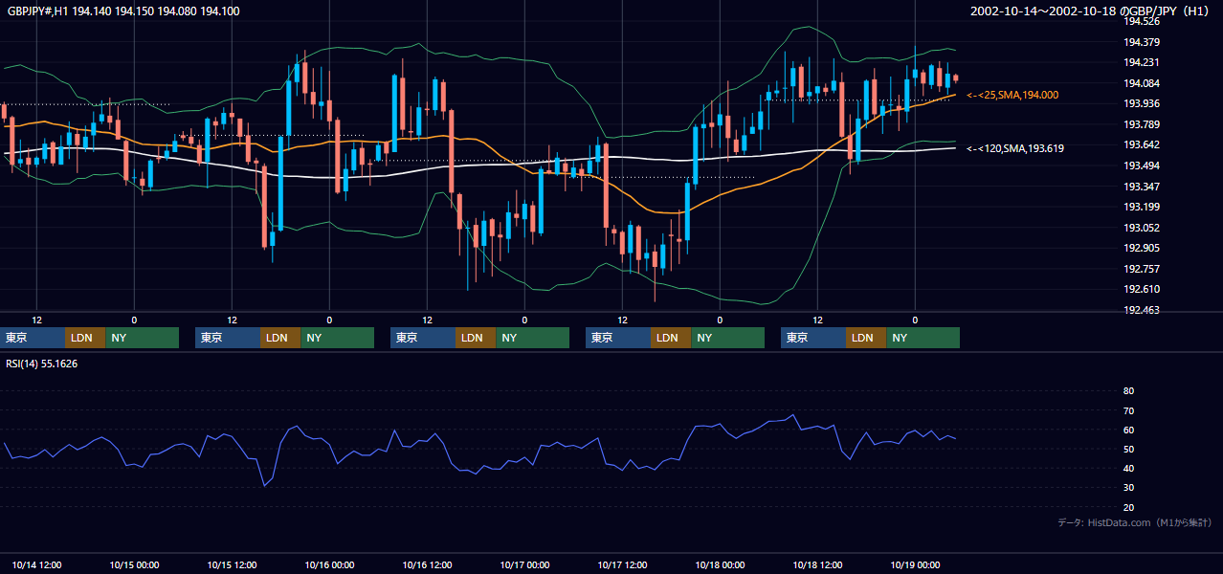This screenshot has height=574, width=1223.
Task: Click RSI axis level 40
Action: point(1128,468)
